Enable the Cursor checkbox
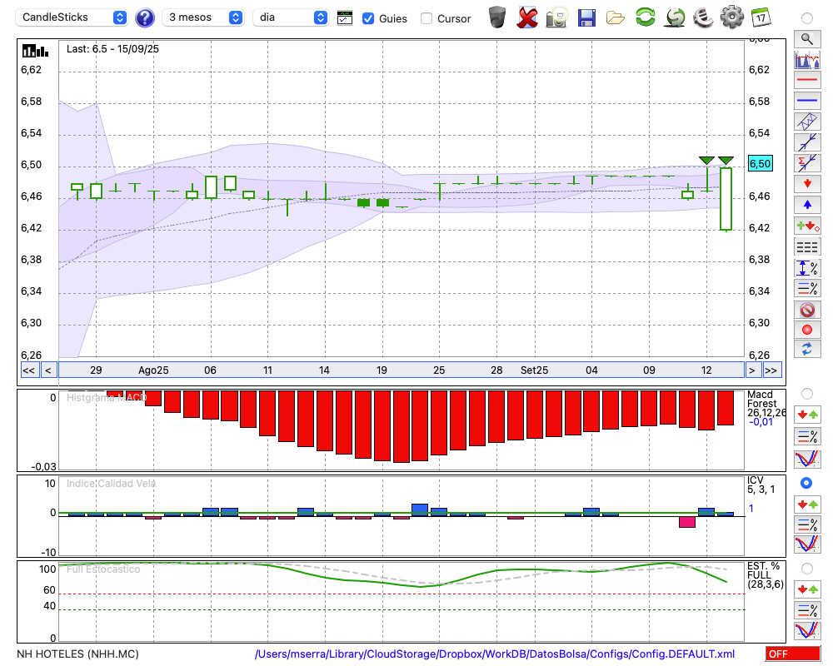This screenshot has height=666, width=833. point(426,18)
